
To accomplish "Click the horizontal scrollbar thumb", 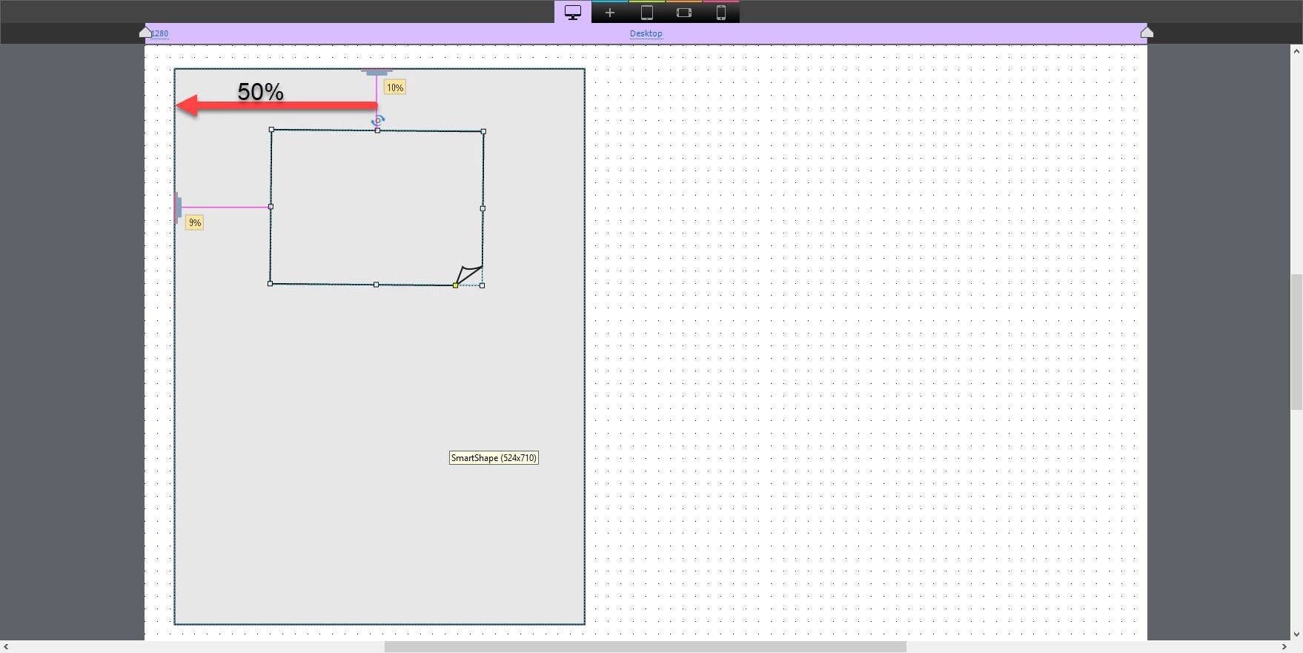I will (646, 647).
